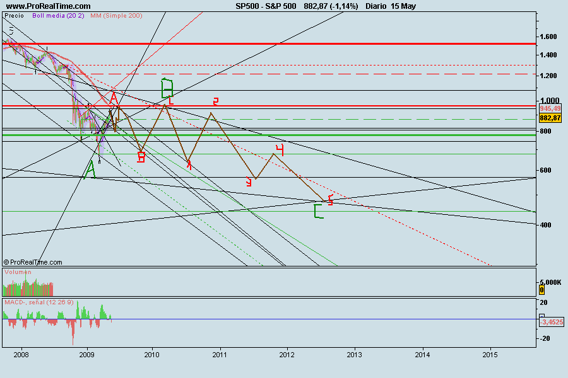Click the MACD-, señal (12 26 9) label

(x=39, y=302)
